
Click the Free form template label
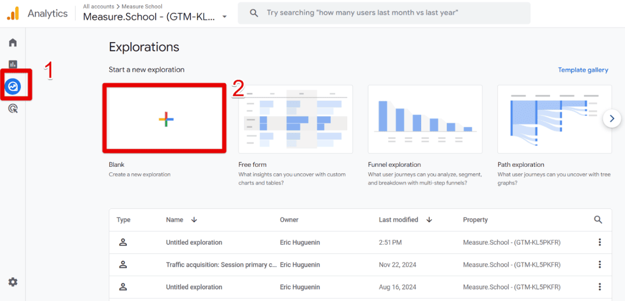click(252, 164)
